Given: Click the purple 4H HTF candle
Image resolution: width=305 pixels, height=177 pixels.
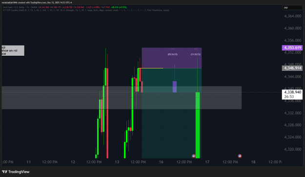Looking at the screenshot, I should click(175, 87).
